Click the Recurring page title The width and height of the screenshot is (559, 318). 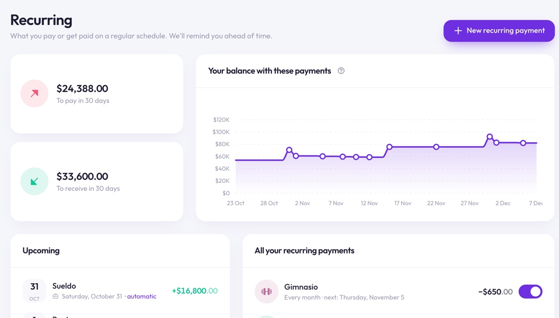[x=41, y=20]
